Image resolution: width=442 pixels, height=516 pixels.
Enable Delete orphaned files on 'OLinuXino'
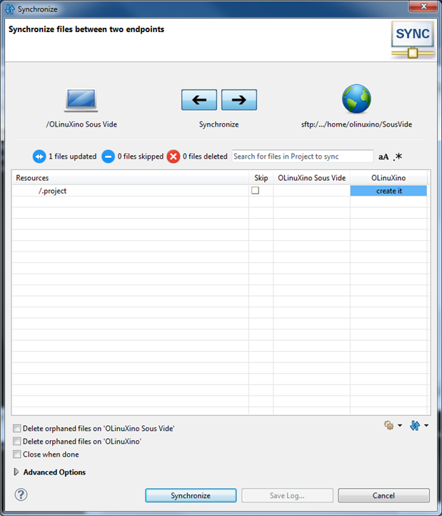(x=16, y=441)
